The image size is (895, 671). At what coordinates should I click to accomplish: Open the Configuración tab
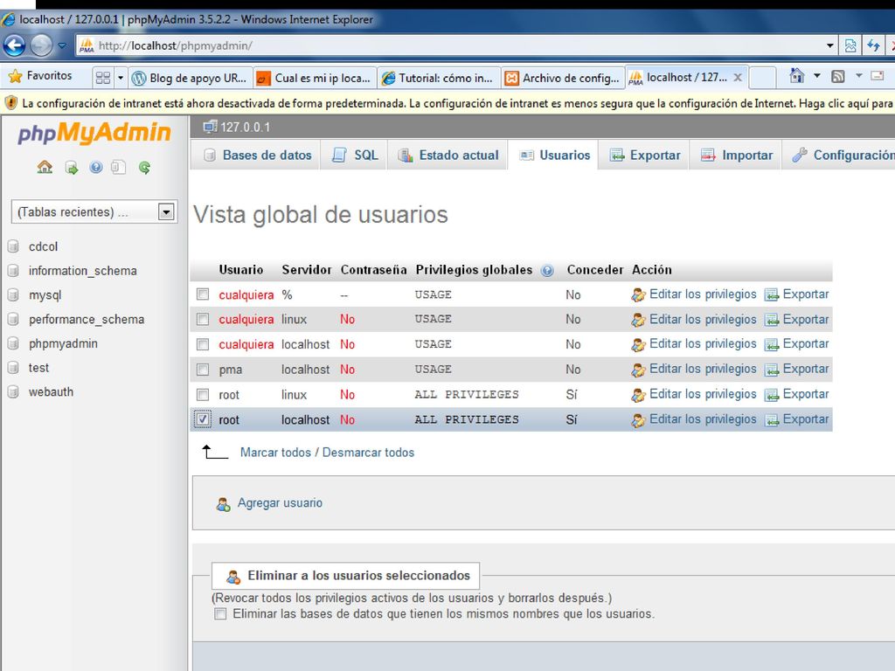pos(842,156)
